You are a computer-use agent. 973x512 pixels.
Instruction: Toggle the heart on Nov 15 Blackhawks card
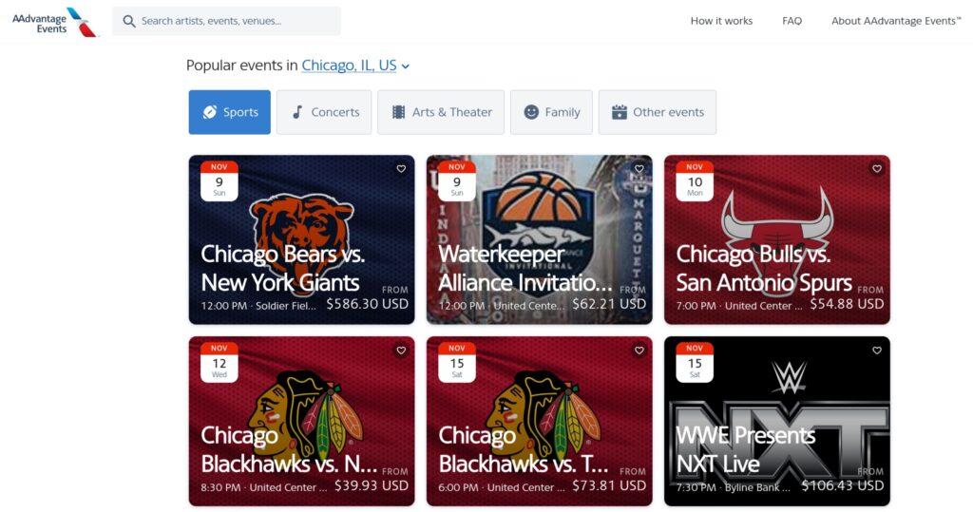pos(639,351)
